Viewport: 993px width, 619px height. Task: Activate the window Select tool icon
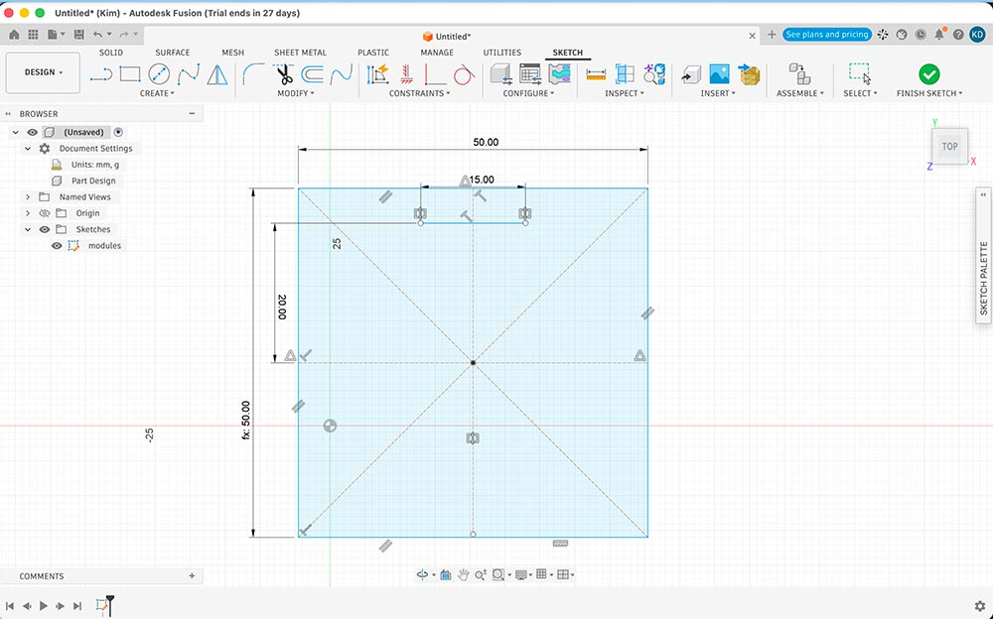pyautogui.click(x=860, y=73)
